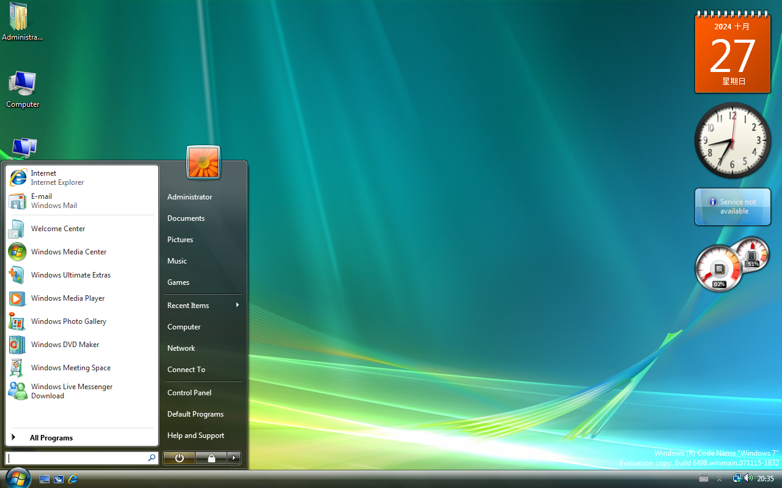
Task: Select Computer in the Start menu right pane
Action: tap(203, 327)
